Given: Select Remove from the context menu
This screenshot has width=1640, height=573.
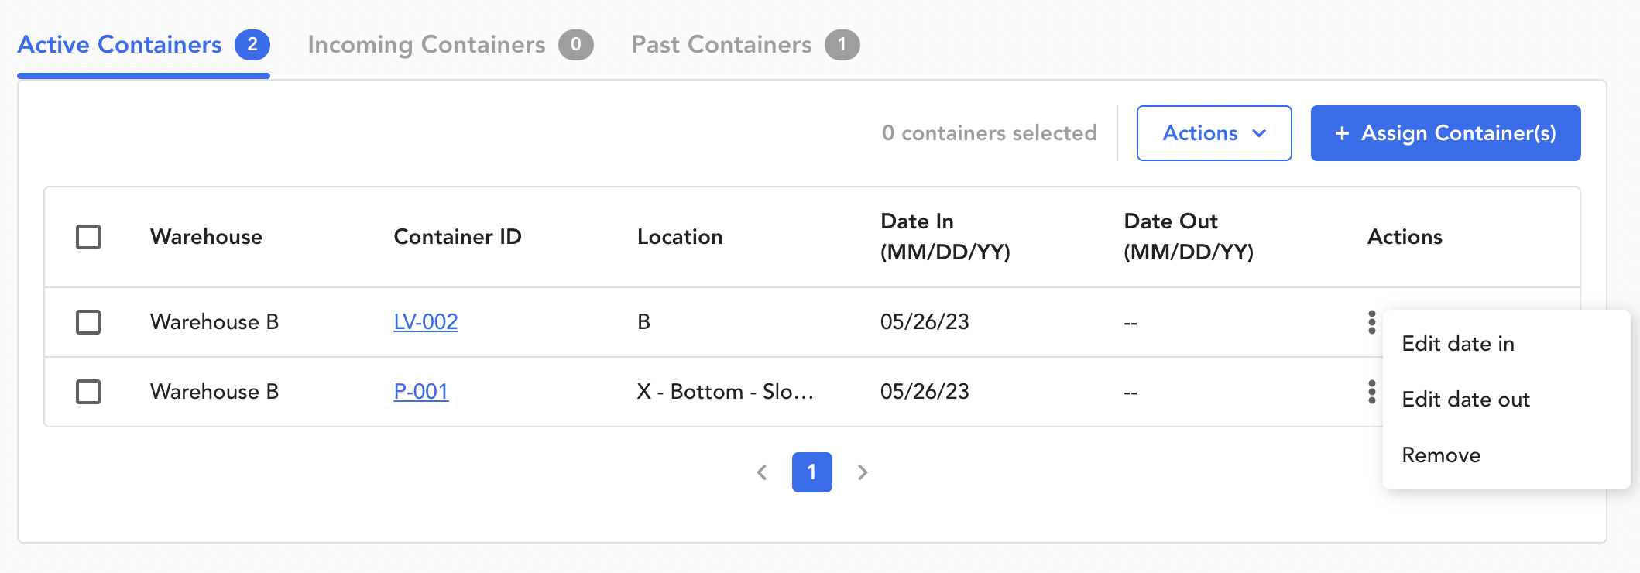Looking at the screenshot, I should 1441,455.
